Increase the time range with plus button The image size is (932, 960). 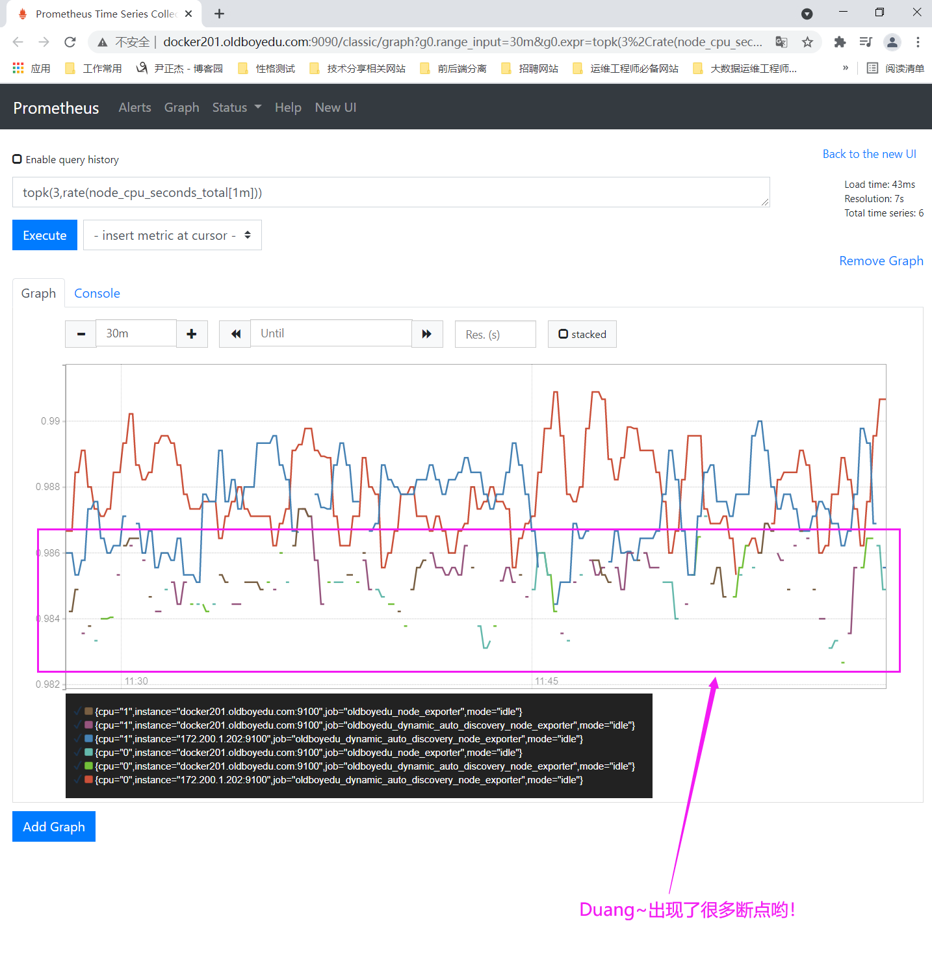[192, 334]
